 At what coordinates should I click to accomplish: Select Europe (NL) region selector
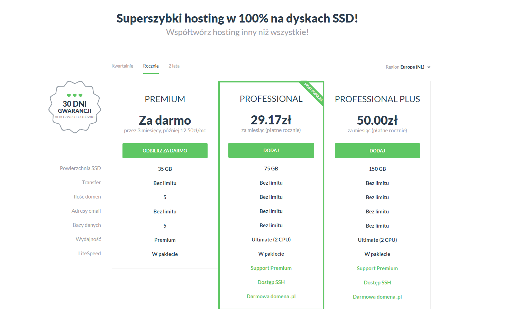pyautogui.click(x=412, y=67)
